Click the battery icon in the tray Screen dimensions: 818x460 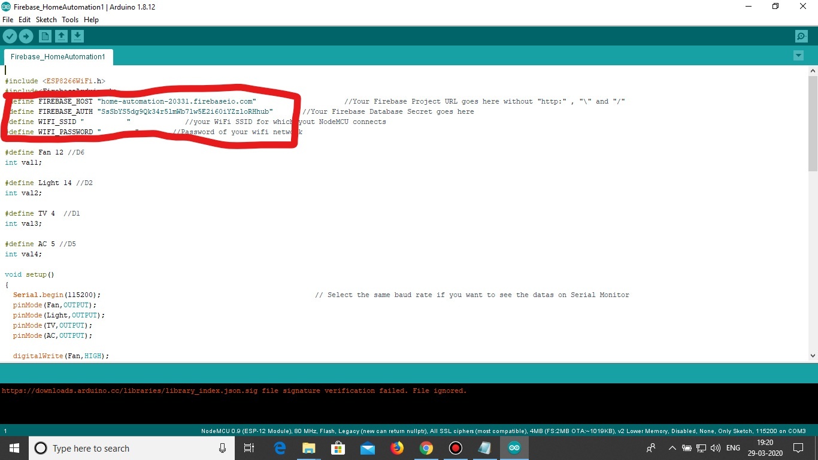click(x=687, y=448)
